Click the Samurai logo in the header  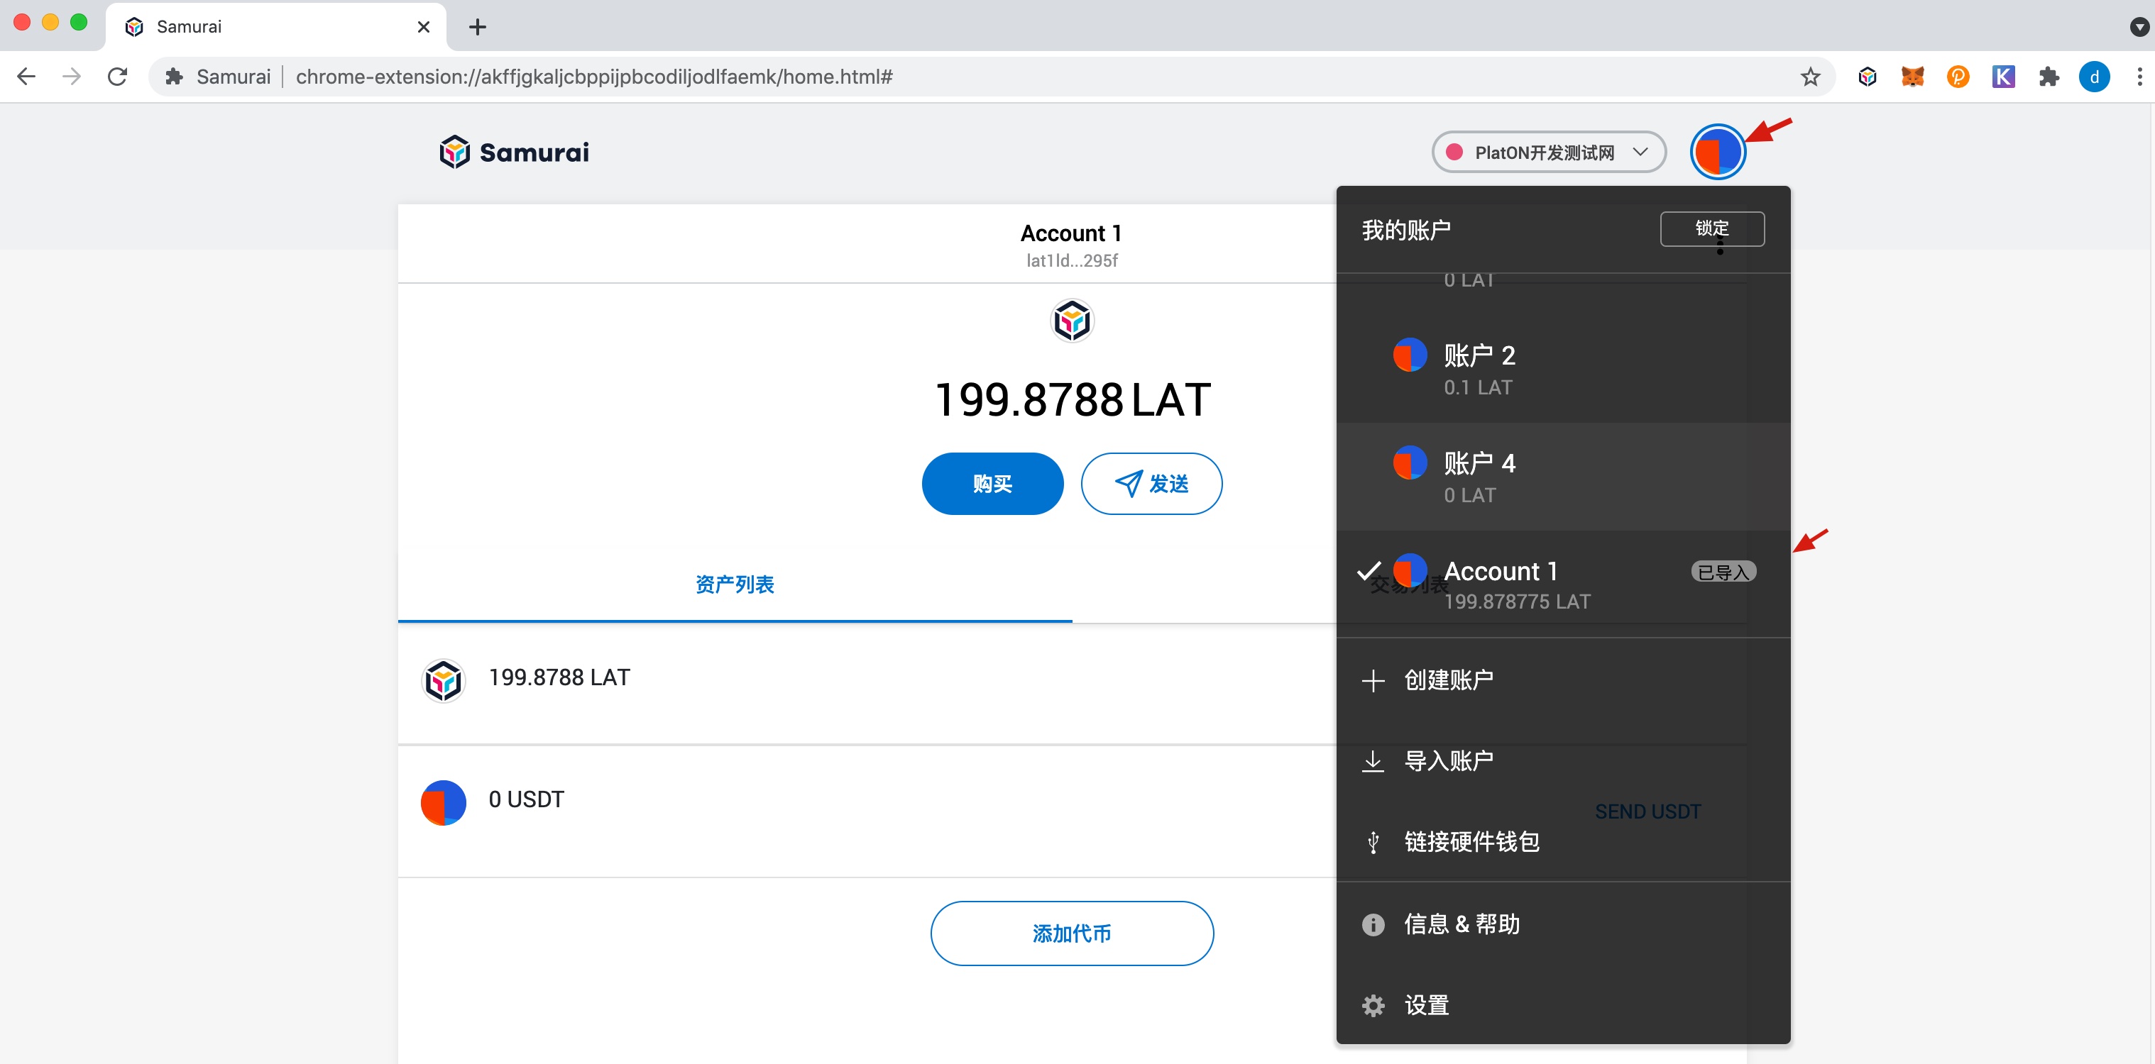pyautogui.click(x=515, y=152)
